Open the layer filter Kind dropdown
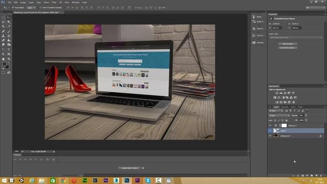The image size is (327, 184). click(x=276, y=111)
